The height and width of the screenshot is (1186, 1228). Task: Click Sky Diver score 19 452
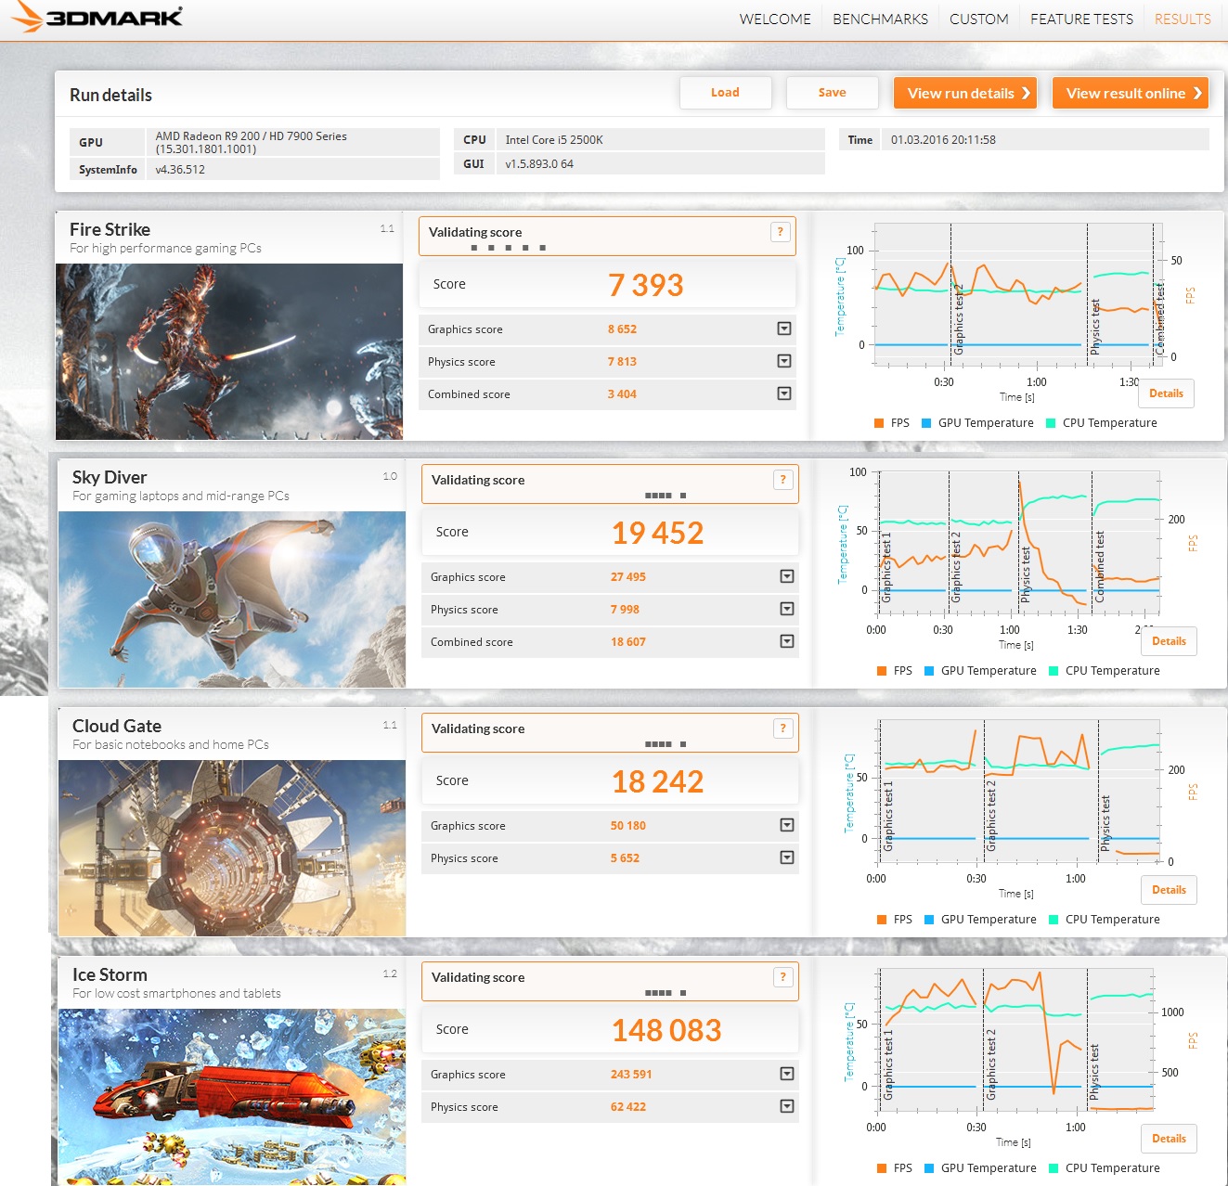[657, 533]
